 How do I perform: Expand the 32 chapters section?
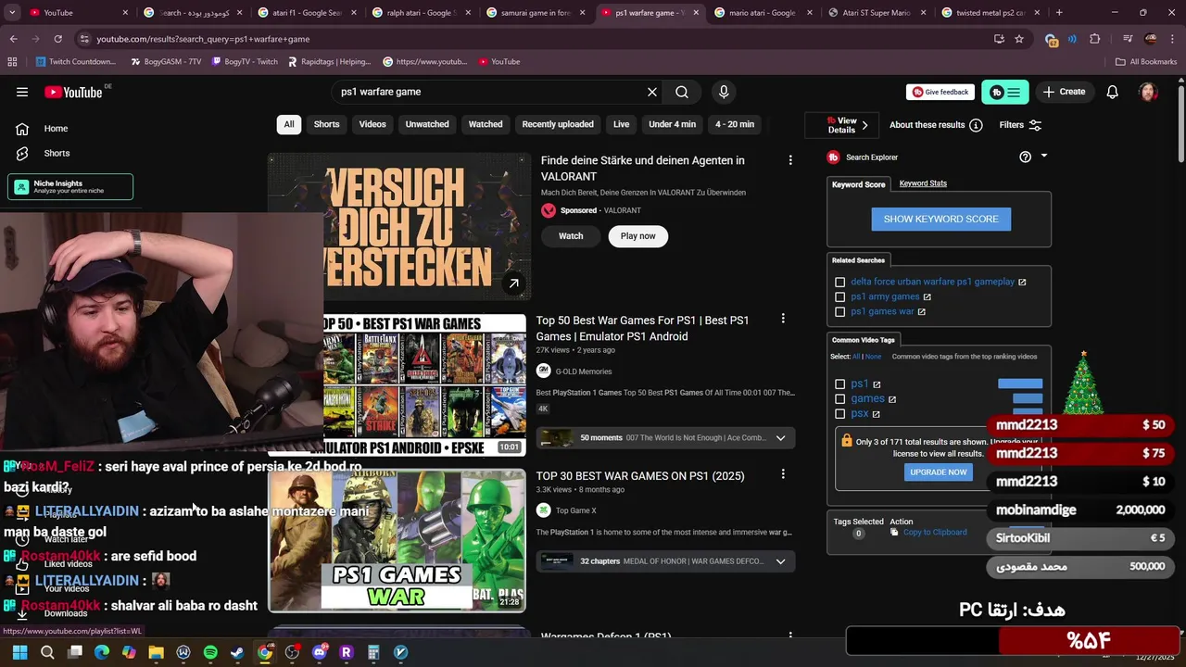780,560
